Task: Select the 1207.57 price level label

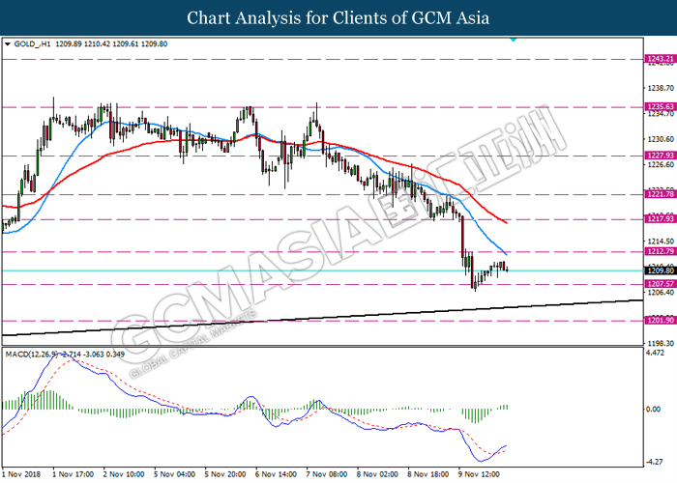Action: 661,284
